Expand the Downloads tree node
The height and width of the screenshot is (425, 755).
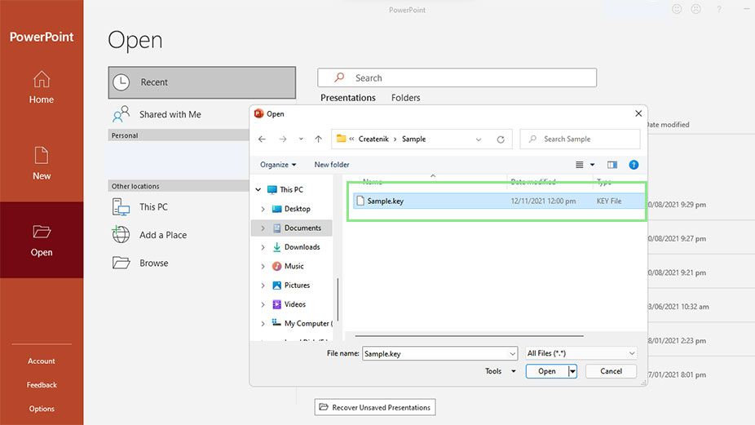(x=263, y=247)
